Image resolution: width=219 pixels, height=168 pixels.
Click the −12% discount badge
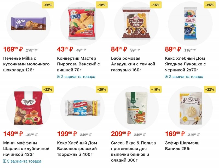[x=102, y=5]
